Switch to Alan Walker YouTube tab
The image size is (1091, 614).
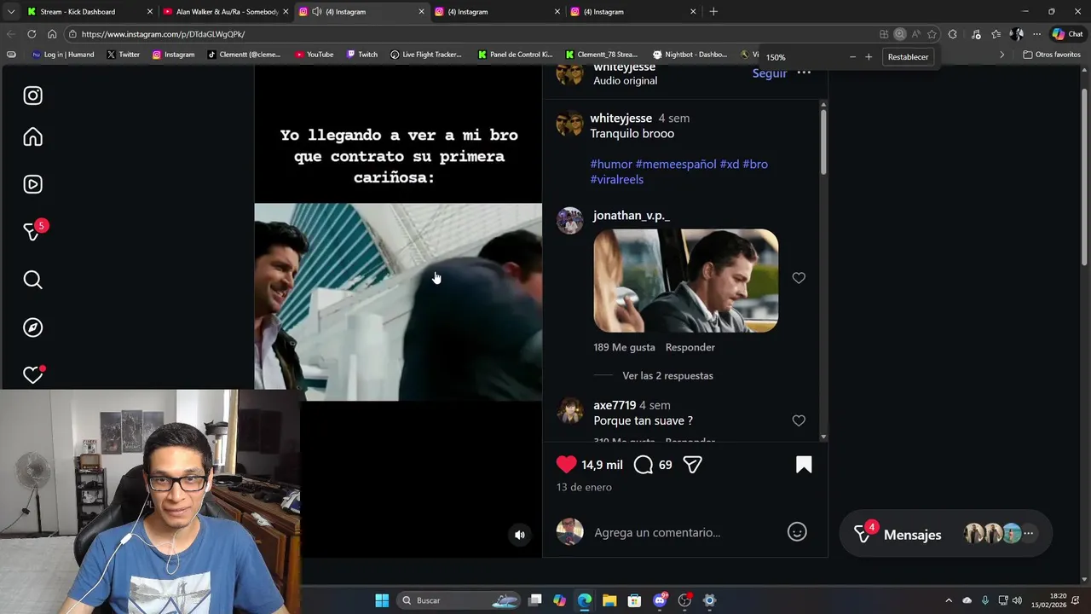pos(226,12)
